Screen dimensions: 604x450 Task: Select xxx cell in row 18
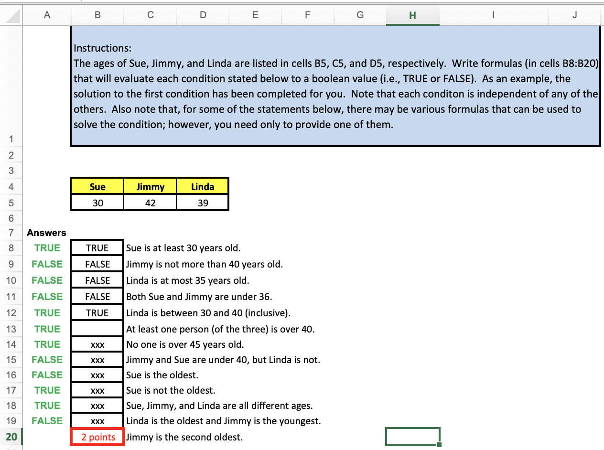(x=97, y=406)
